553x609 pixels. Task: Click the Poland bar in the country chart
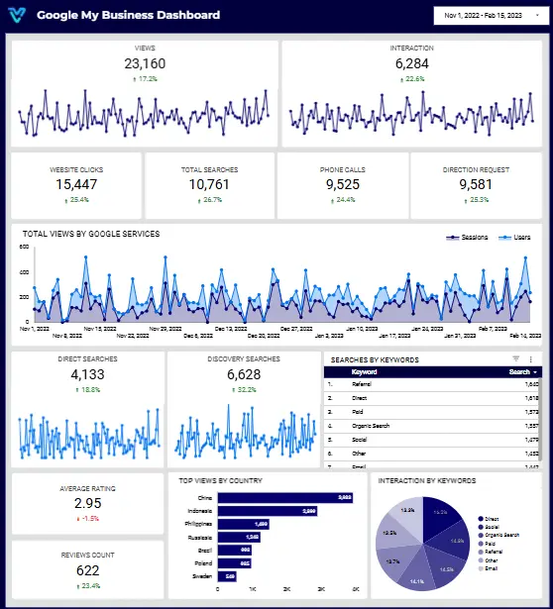pos(234,563)
